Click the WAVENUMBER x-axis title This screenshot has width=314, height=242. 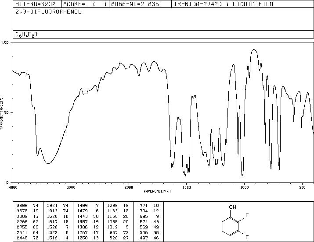(157, 191)
